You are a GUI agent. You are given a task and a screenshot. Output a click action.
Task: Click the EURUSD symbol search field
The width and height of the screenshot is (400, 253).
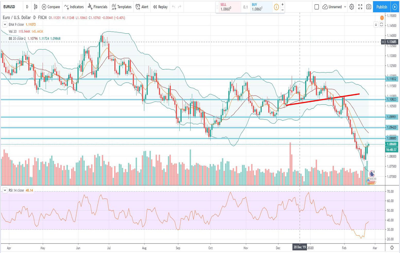10,7
